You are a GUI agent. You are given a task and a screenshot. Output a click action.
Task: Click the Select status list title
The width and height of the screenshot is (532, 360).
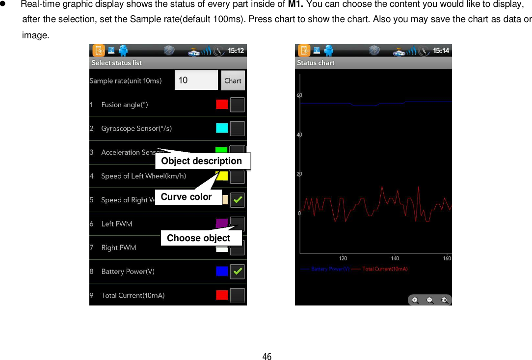(116, 63)
